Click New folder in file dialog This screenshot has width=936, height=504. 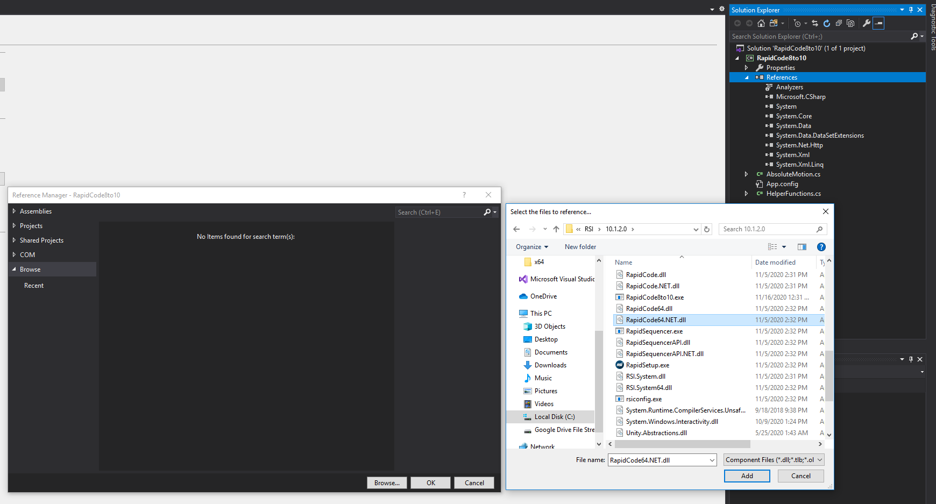click(x=580, y=247)
